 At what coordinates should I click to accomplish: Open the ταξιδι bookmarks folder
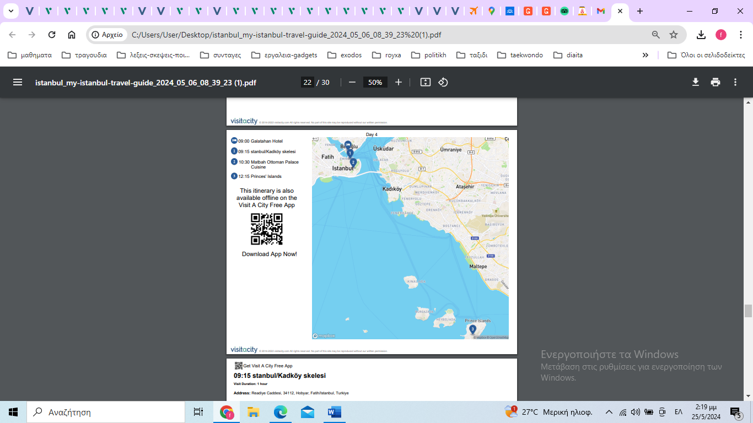(471, 55)
